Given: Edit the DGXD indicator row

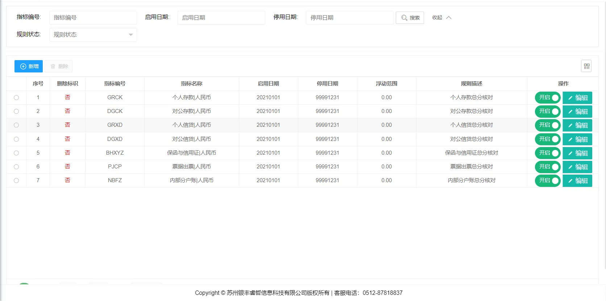Looking at the screenshot, I should coord(577,139).
